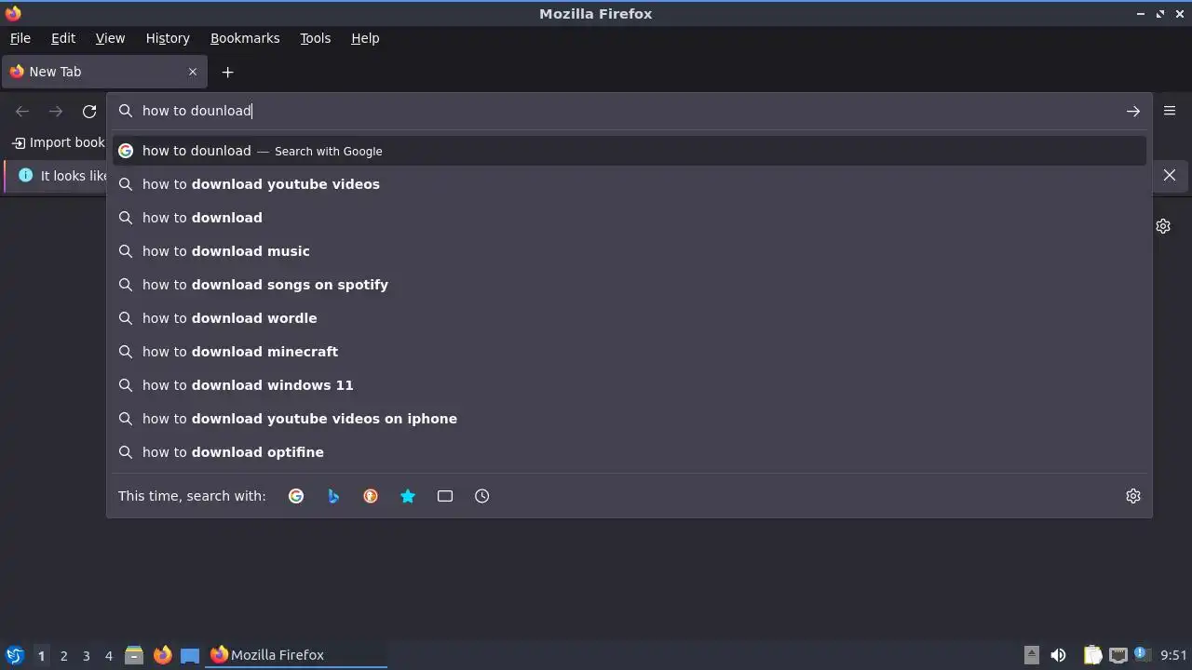Launch file manager from the taskbar
The image size is (1192, 670).
[x=134, y=655]
